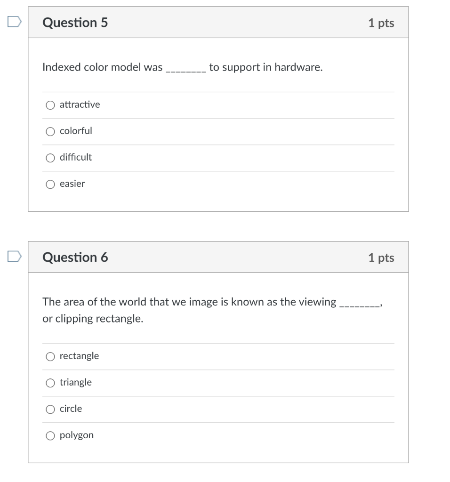Click the 'rectangle' answer text label
450x482 pixels.
click(79, 356)
